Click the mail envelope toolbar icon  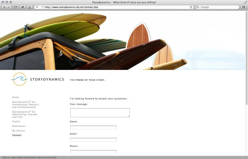pos(16,7)
